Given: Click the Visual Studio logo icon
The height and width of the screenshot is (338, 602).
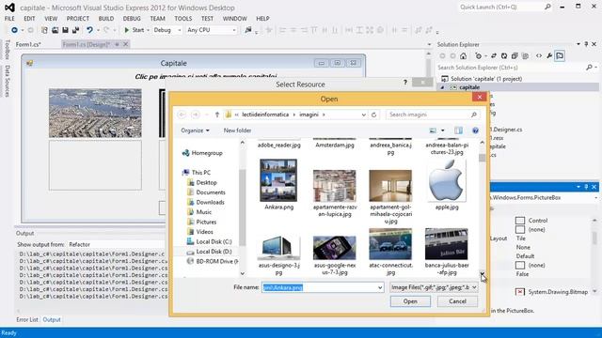Looking at the screenshot, I should point(9,8).
